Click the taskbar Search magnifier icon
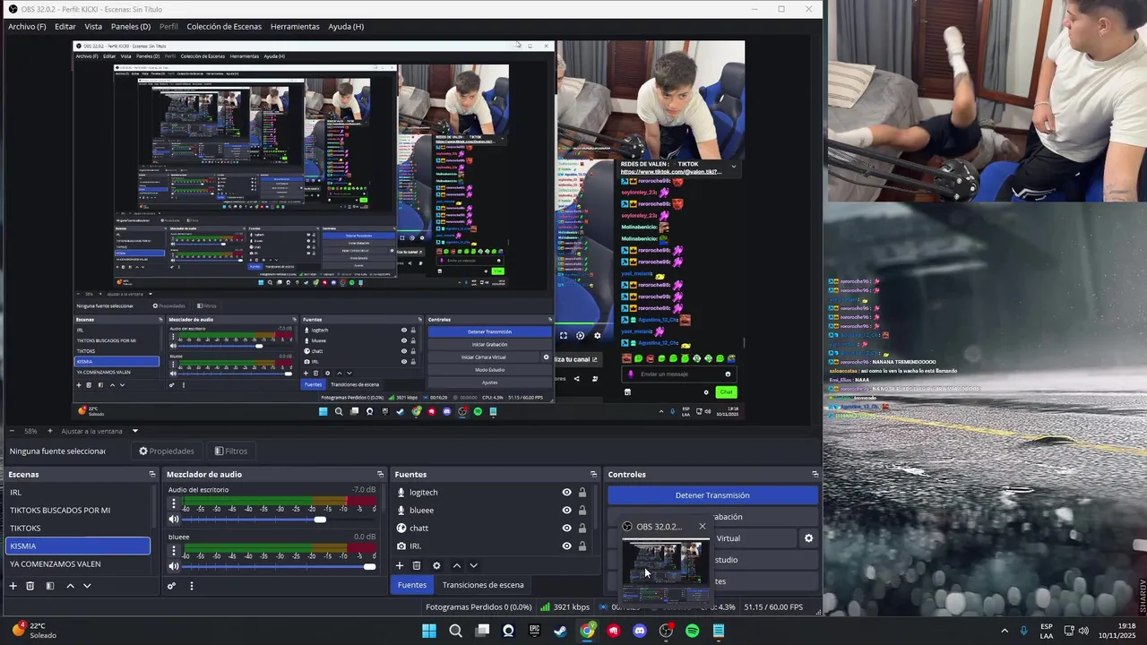The image size is (1147, 645). point(455,631)
